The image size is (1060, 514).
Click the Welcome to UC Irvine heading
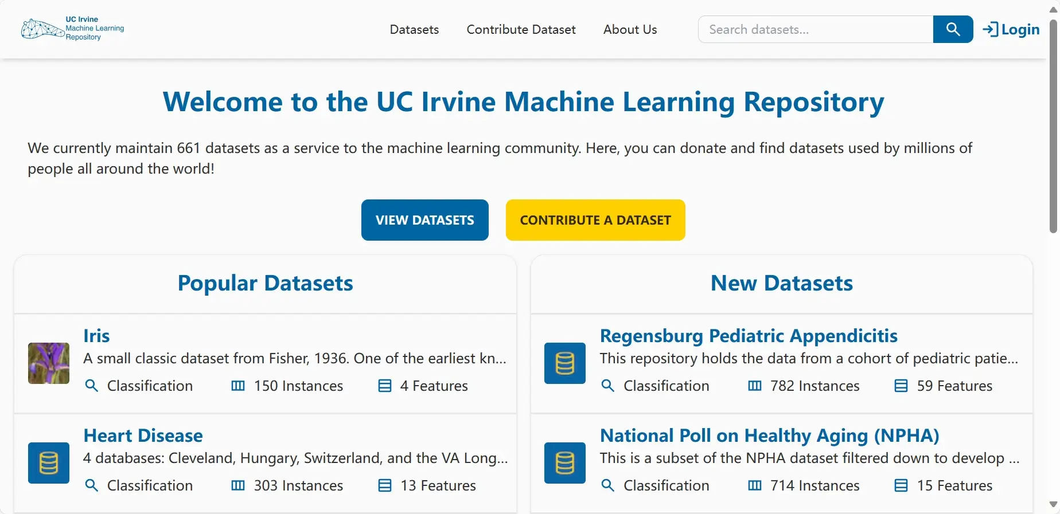pos(523,102)
